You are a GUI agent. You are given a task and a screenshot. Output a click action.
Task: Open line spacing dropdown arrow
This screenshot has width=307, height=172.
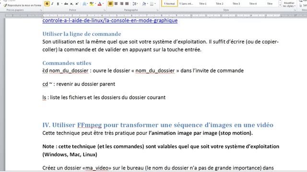[x=138, y=4]
